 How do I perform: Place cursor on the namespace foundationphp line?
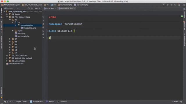(66, 24)
